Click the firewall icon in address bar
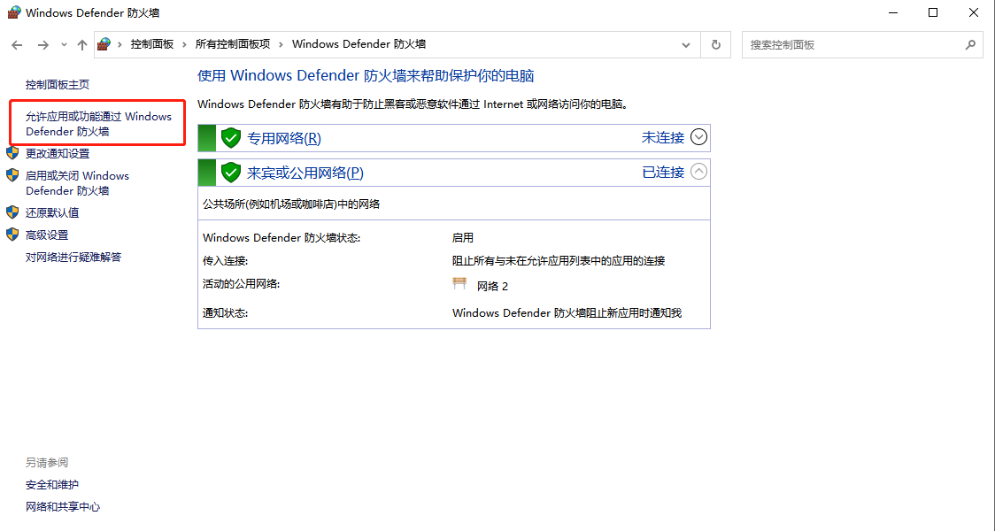995x531 pixels. [x=104, y=44]
